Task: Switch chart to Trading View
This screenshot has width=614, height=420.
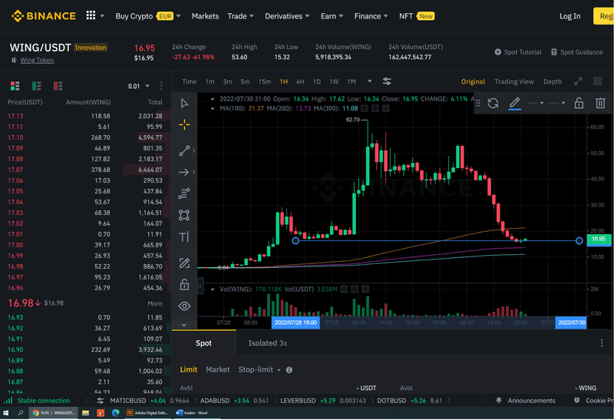Action: 513,81
